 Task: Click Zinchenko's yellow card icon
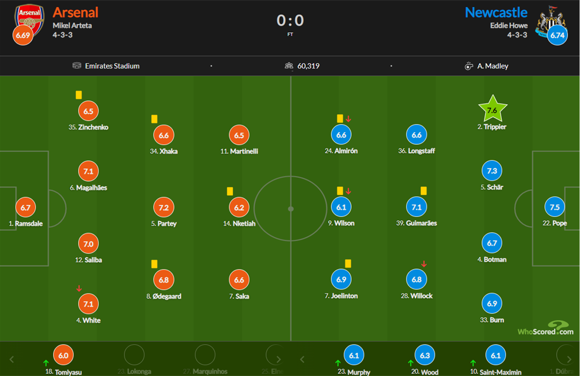click(79, 95)
